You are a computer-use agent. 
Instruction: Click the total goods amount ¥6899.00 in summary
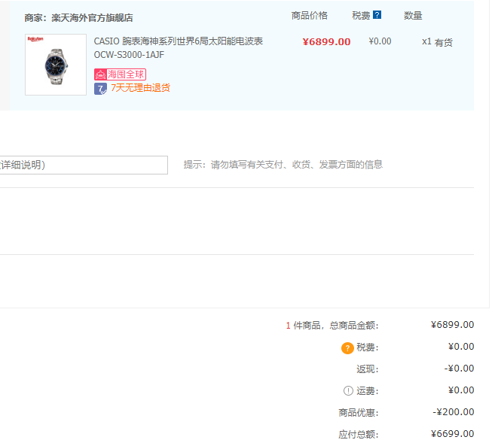452,325
